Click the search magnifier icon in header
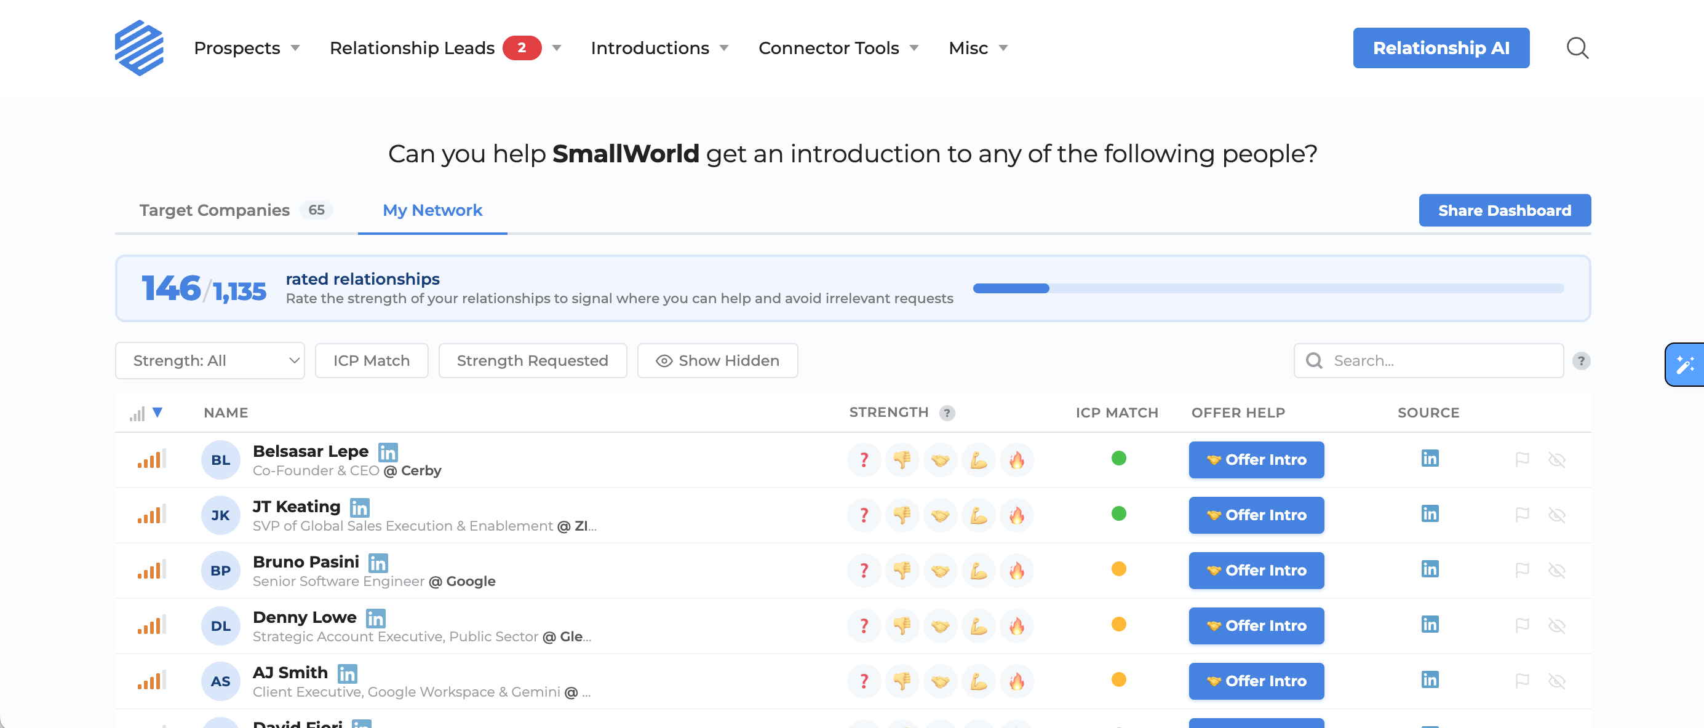1704x728 pixels. 1577,47
